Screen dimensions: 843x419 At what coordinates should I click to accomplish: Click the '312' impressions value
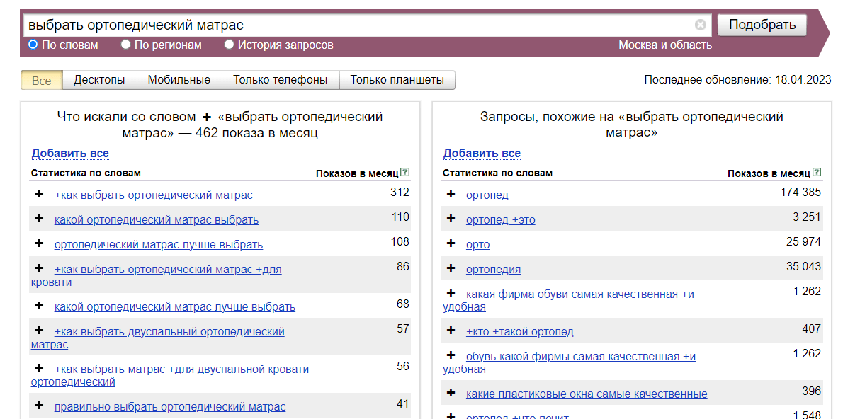pyautogui.click(x=400, y=193)
